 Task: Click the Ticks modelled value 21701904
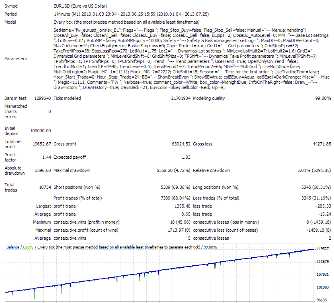[180, 98]
